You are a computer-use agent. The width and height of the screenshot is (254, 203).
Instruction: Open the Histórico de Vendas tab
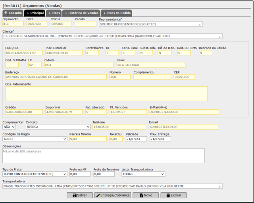[81, 13]
